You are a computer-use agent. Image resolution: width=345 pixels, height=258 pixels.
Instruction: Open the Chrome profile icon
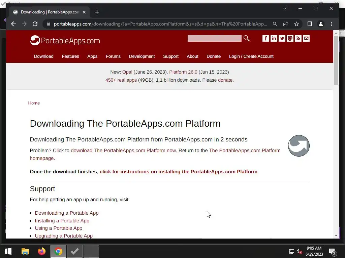point(321,24)
